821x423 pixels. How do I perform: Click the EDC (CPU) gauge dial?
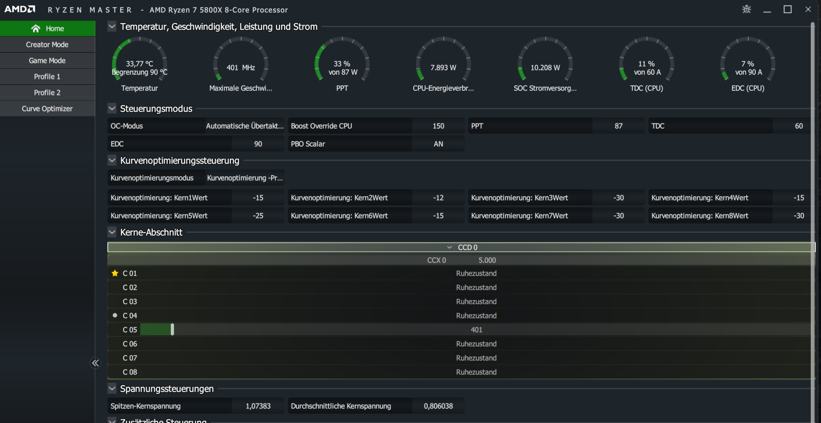tap(748, 59)
